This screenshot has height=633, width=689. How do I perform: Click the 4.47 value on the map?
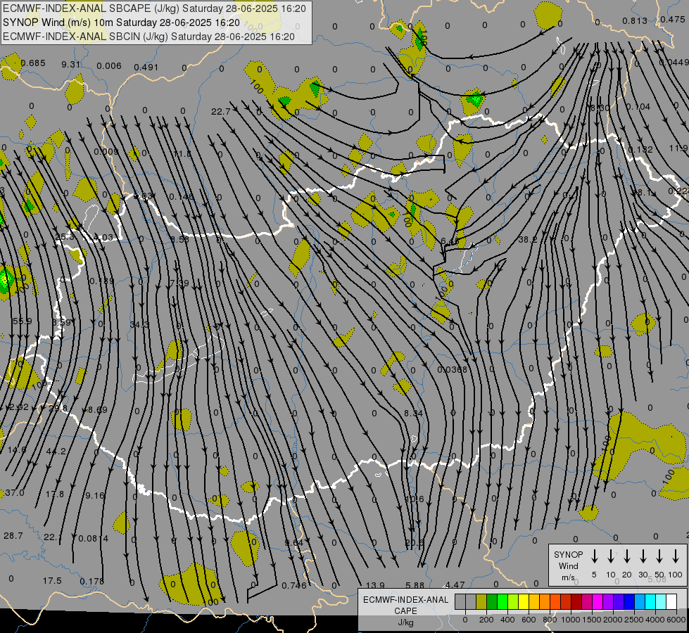[455, 584]
